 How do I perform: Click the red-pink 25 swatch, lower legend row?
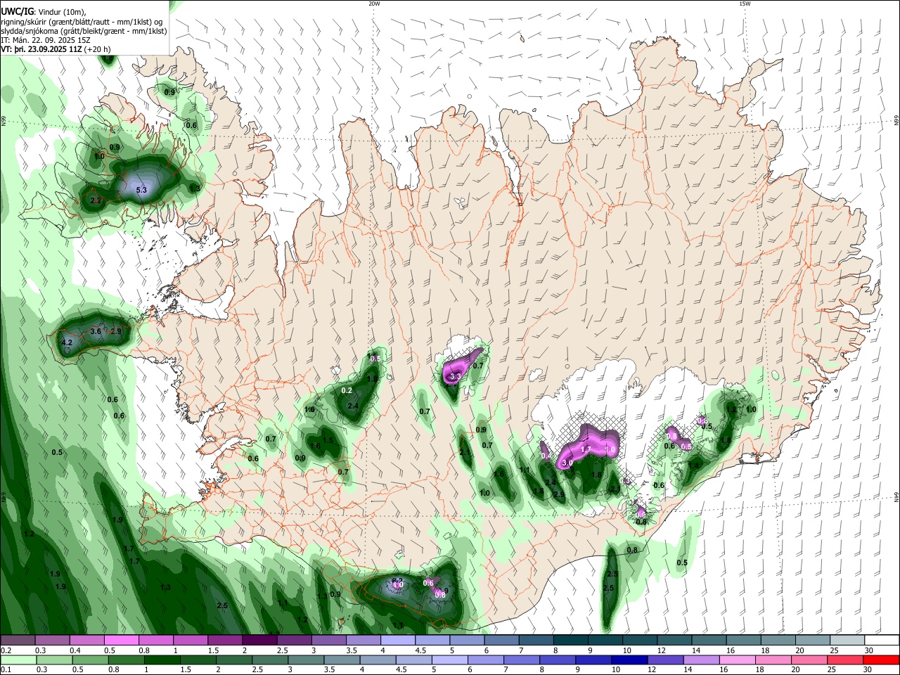pos(844,660)
